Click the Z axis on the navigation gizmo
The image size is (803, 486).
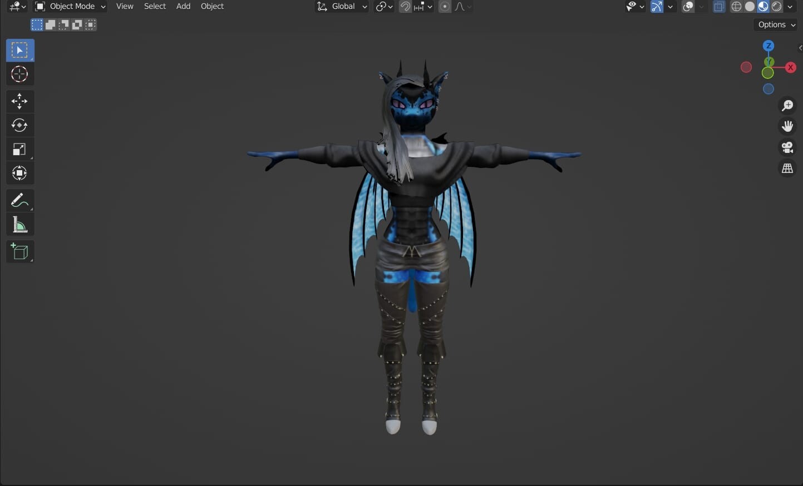(x=768, y=46)
